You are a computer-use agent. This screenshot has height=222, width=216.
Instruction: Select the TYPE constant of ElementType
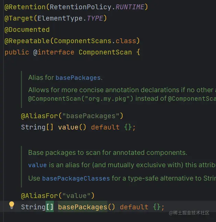pyautogui.click(x=95, y=18)
